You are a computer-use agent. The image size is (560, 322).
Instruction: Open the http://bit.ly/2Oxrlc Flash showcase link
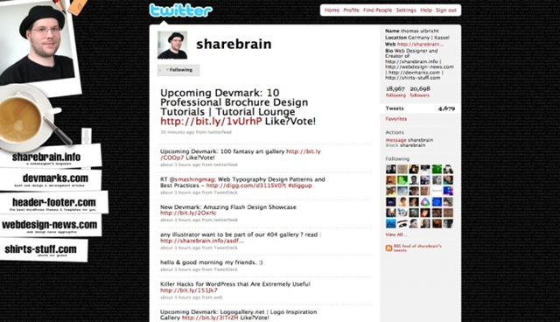(x=188, y=213)
